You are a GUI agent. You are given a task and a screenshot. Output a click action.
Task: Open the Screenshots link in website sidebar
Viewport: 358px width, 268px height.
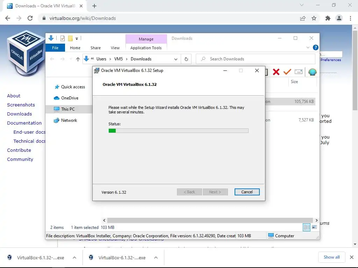coord(21,105)
